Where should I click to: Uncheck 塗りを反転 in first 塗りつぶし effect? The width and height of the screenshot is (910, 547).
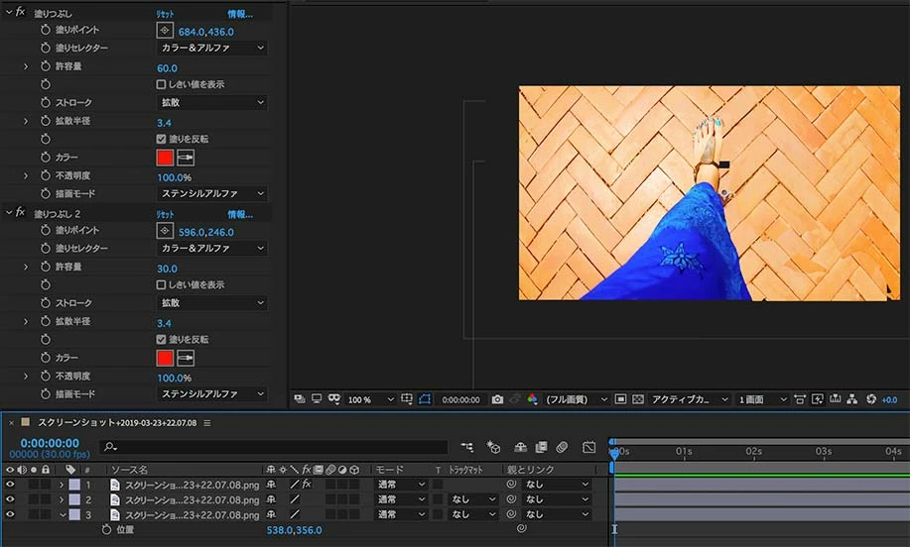pos(161,139)
